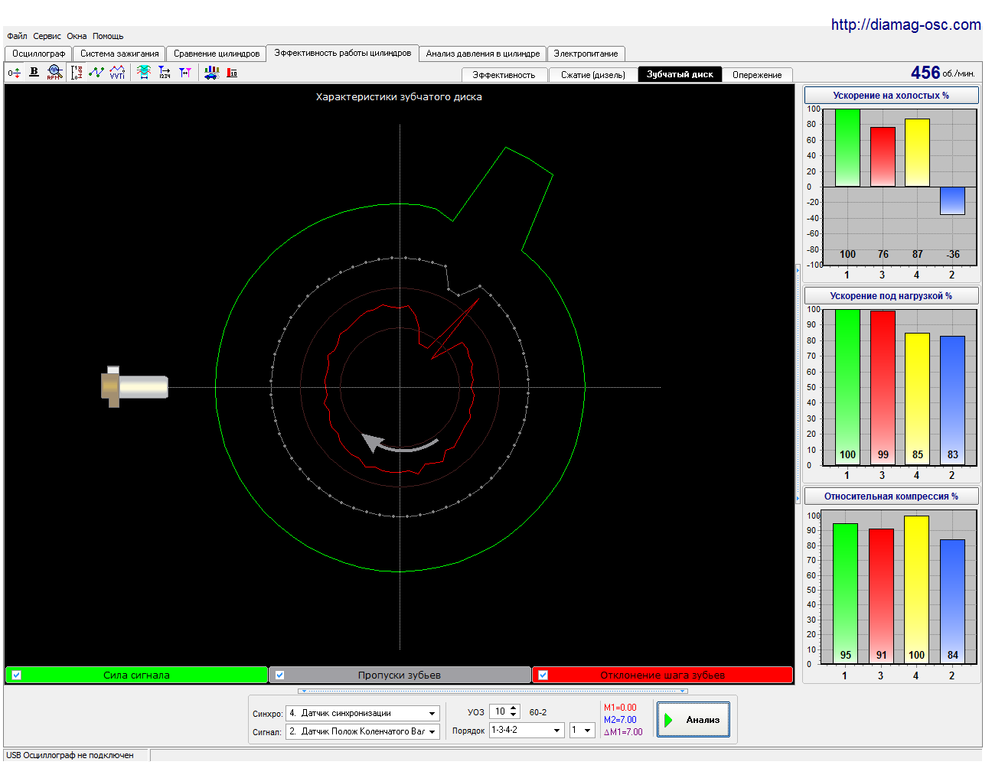Click the УОЗ value field showing 10
The image size is (992, 765).
point(498,712)
